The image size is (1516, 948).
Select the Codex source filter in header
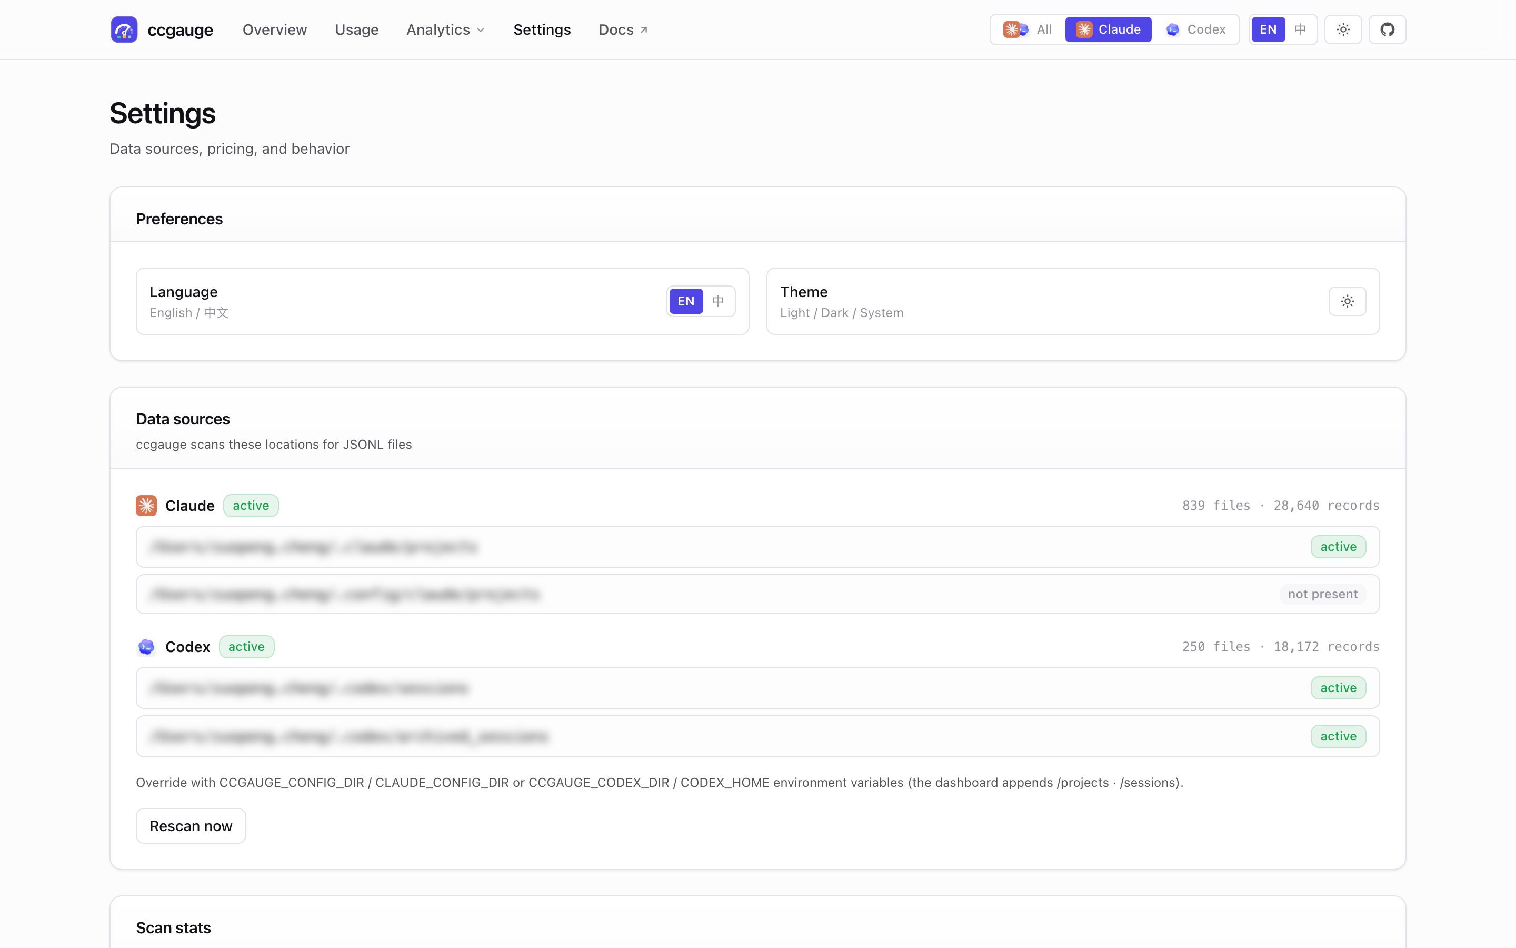pyautogui.click(x=1196, y=29)
